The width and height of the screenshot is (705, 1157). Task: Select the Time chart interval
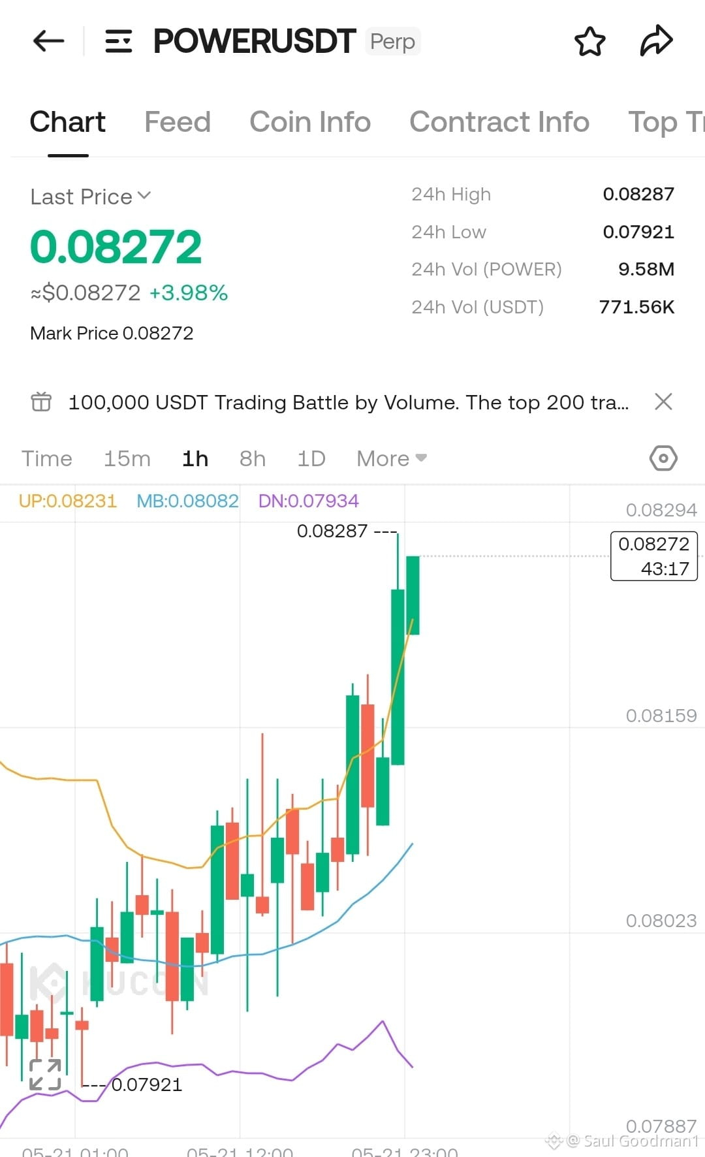[47, 458]
